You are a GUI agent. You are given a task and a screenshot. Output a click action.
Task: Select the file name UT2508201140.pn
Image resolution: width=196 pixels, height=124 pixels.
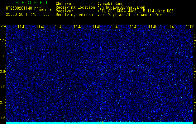point(22,8)
